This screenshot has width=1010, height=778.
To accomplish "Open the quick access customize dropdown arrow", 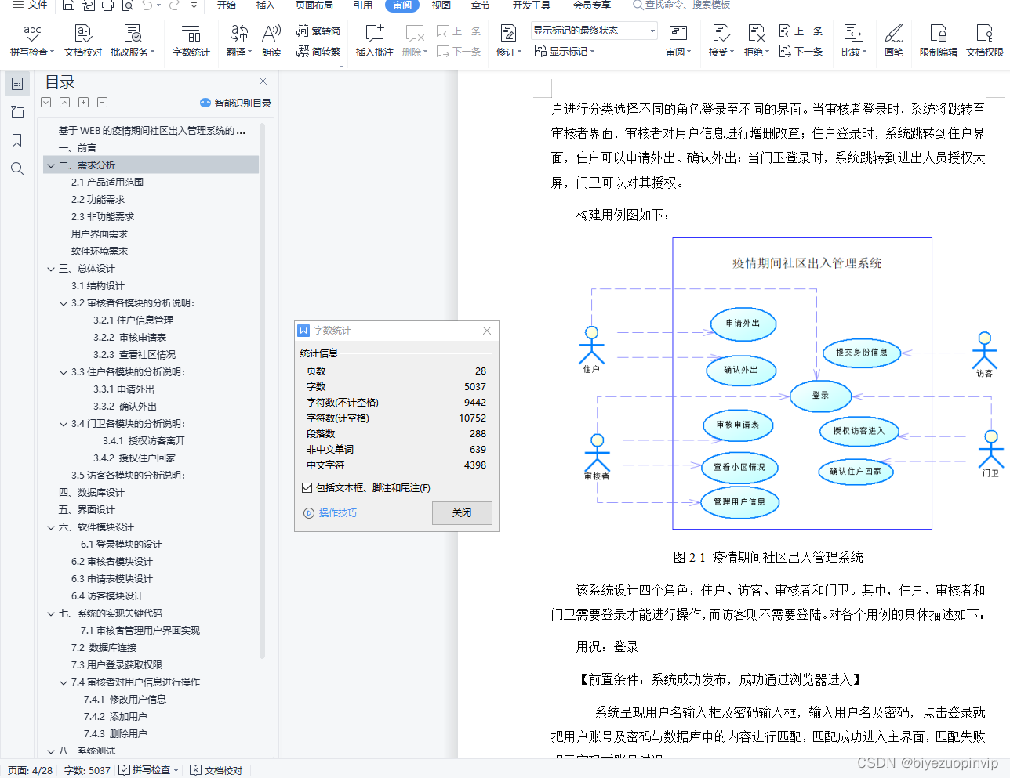I will (194, 5).
